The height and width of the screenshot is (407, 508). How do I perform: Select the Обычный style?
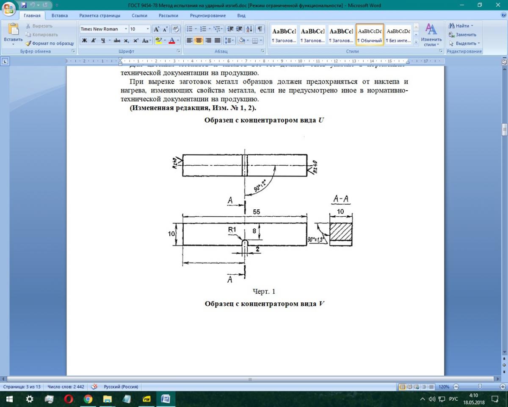370,35
